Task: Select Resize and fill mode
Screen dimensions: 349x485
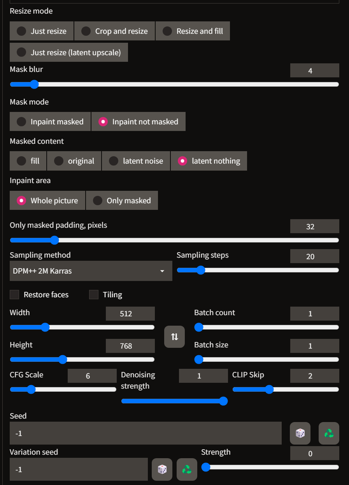Action: pos(193,31)
